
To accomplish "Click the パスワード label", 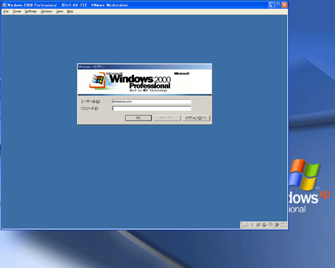I will pos(89,109).
